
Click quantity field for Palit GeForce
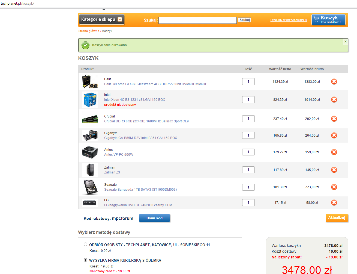pos(248,81)
